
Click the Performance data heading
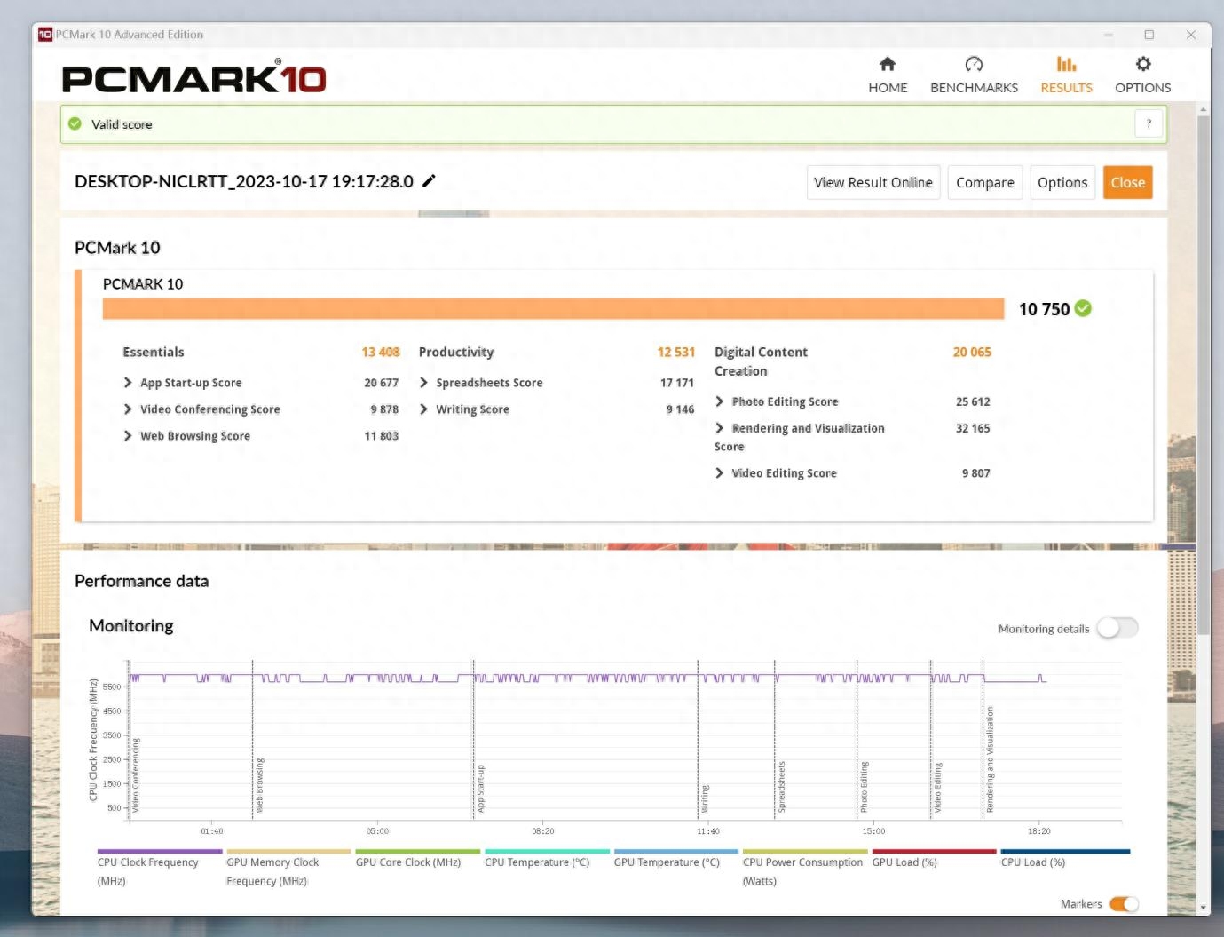(142, 581)
